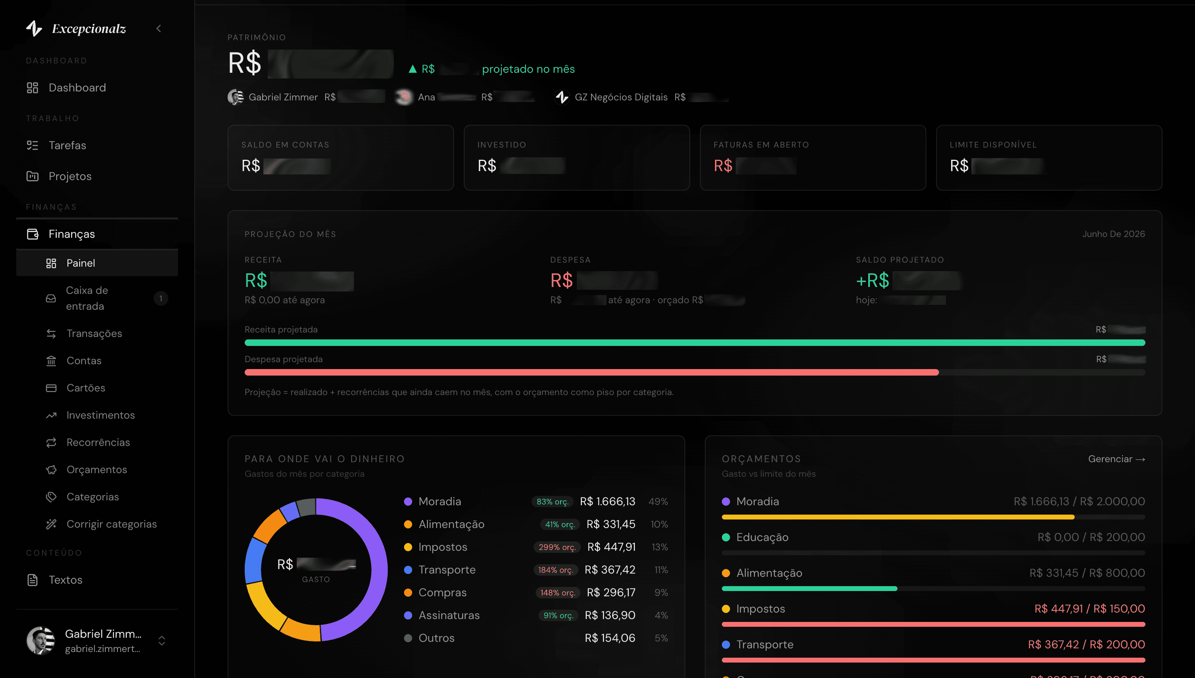The width and height of the screenshot is (1195, 678).
Task: Click the Saldo em contas card
Action: pos(340,157)
